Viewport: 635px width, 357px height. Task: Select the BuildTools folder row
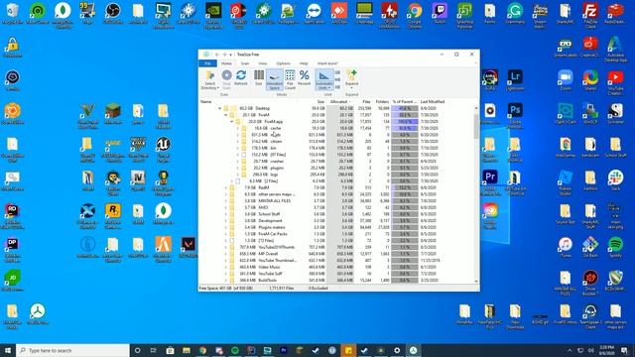tap(336, 280)
